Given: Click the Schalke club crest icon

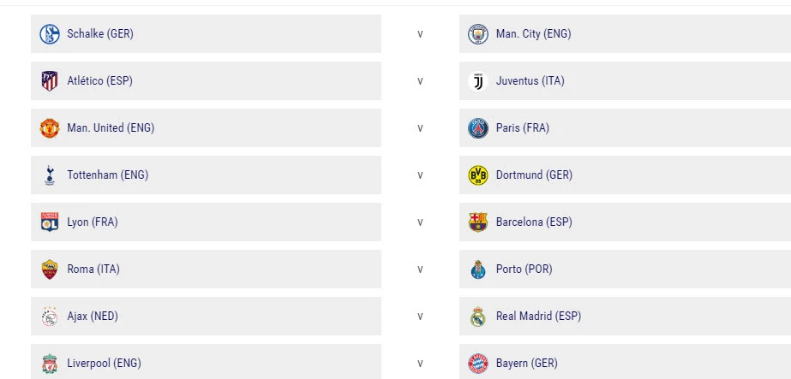Looking at the screenshot, I should 50,34.
